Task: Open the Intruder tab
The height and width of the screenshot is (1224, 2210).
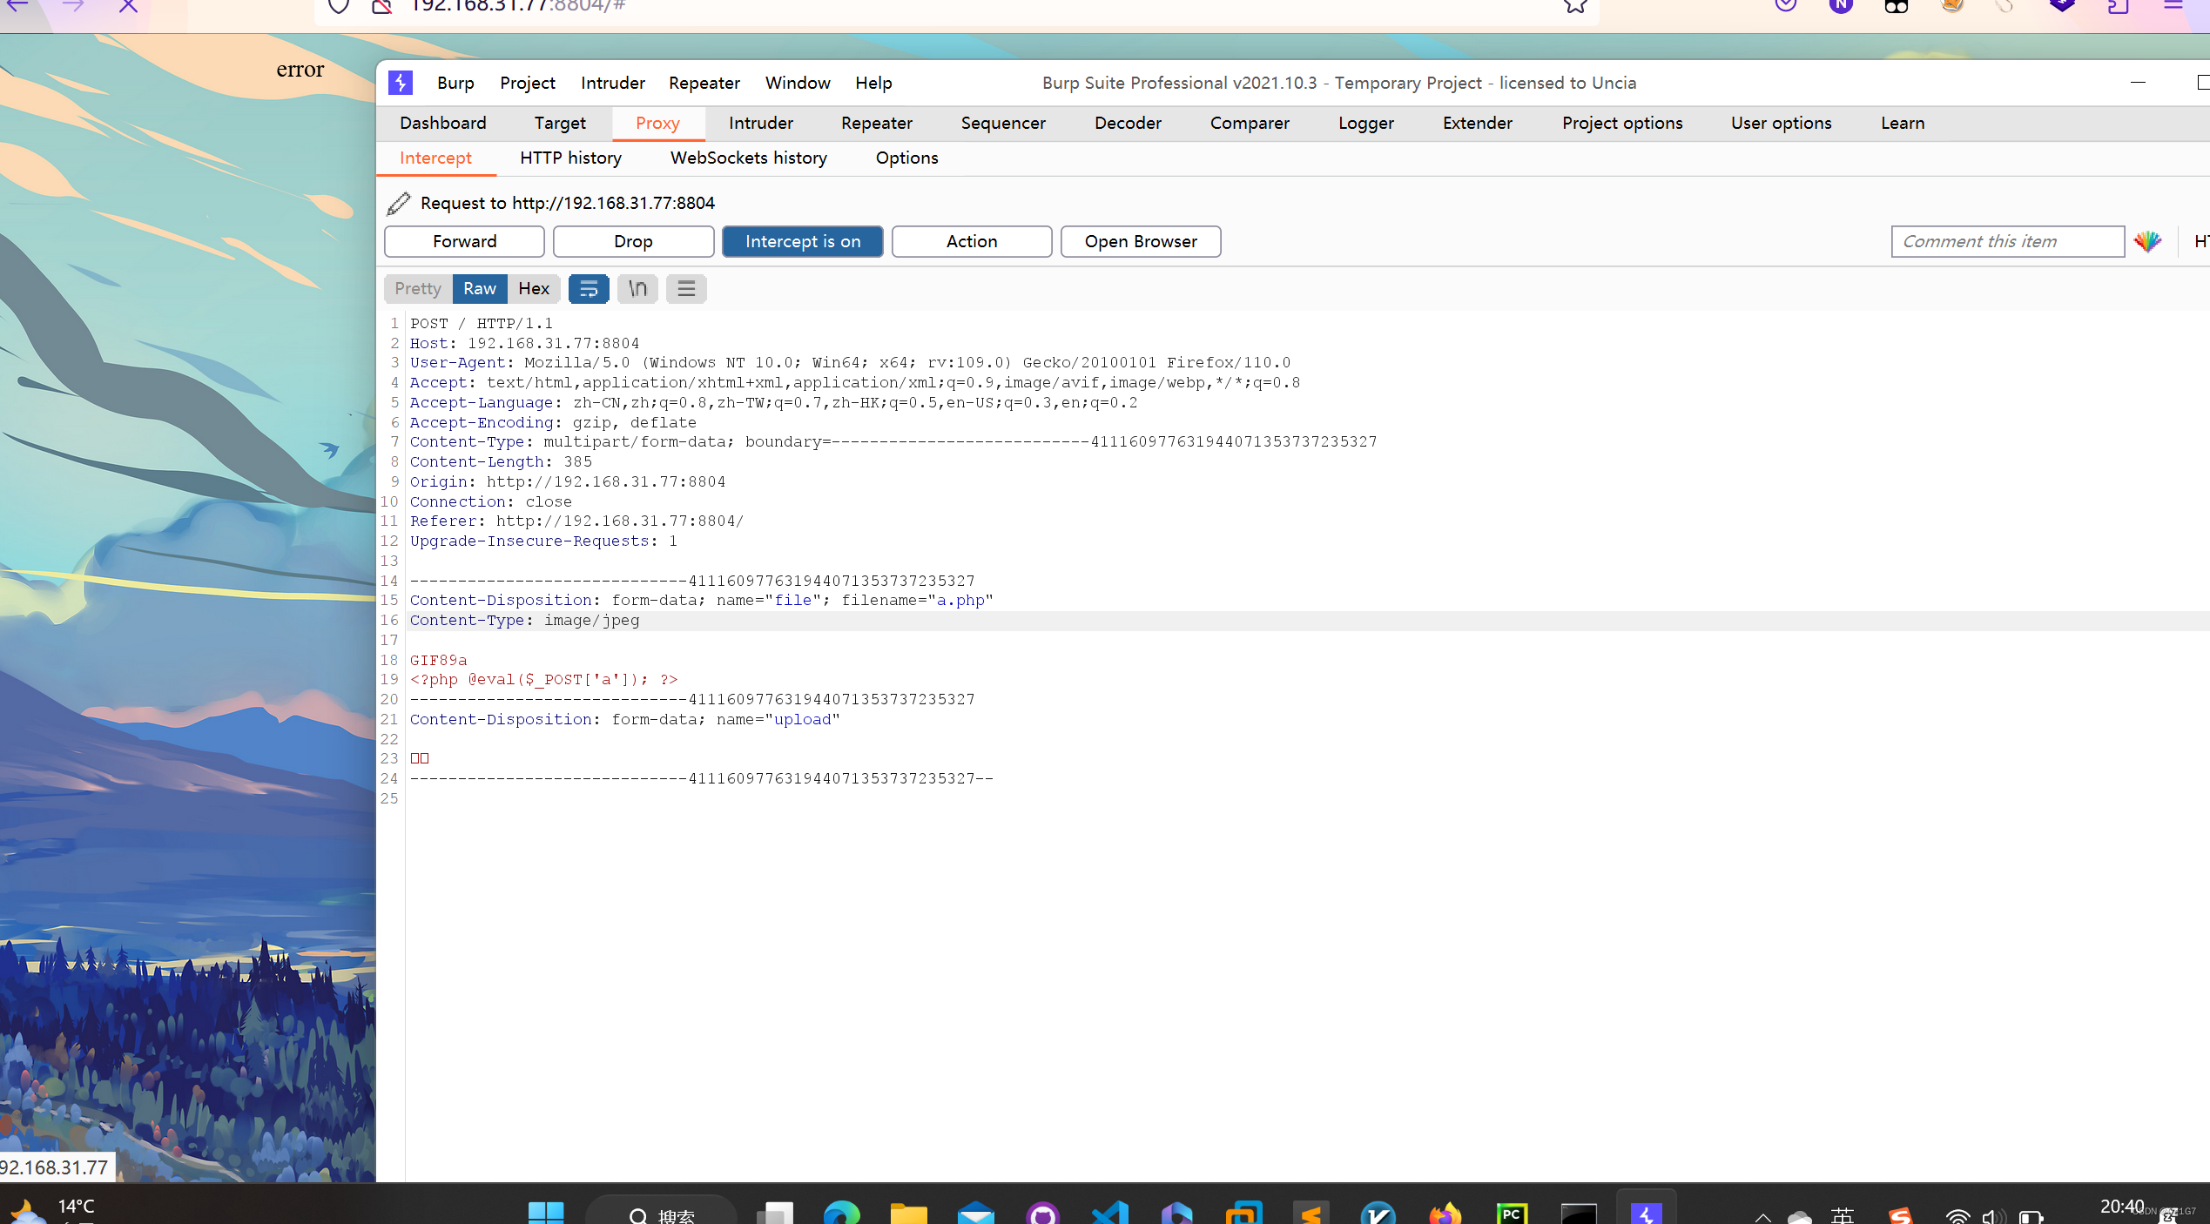Action: 761,124
